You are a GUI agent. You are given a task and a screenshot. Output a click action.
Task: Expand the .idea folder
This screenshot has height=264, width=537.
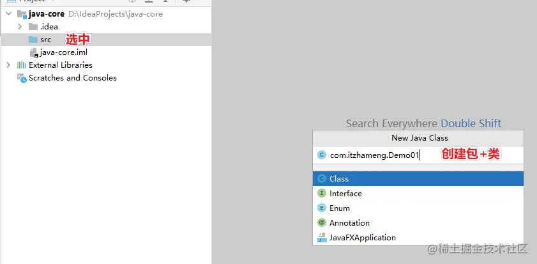(x=20, y=27)
